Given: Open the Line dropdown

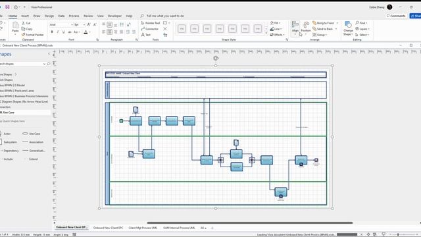Looking at the screenshot, I should (x=276, y=29).
